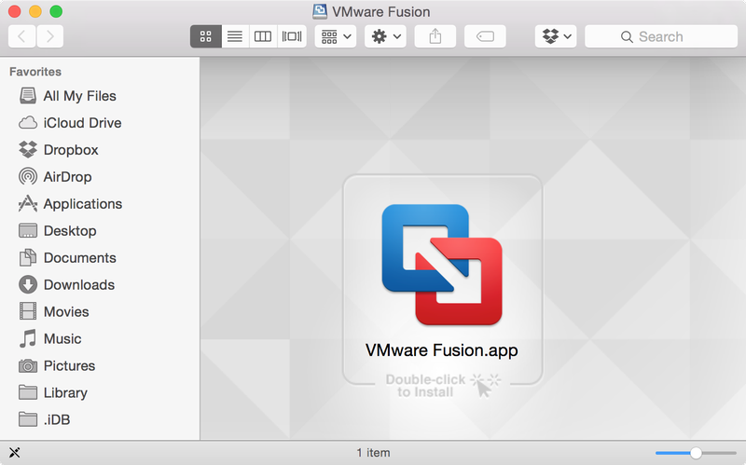Viewport: 746px width, 465px height.
Task: Click the Applications A-shaped icon
Action: coord(28,203)
